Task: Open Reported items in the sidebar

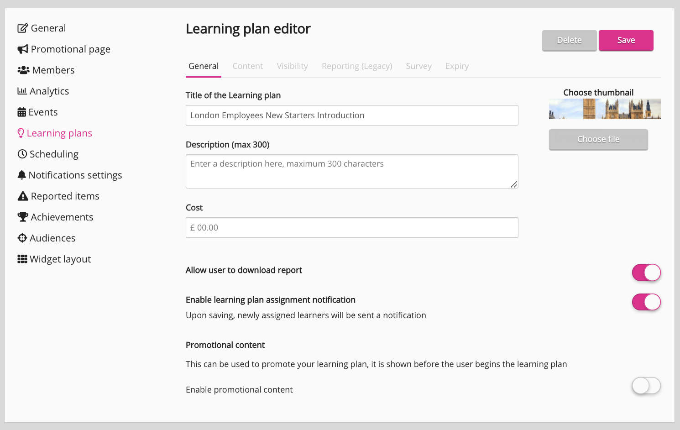Action: pos(65,196)
